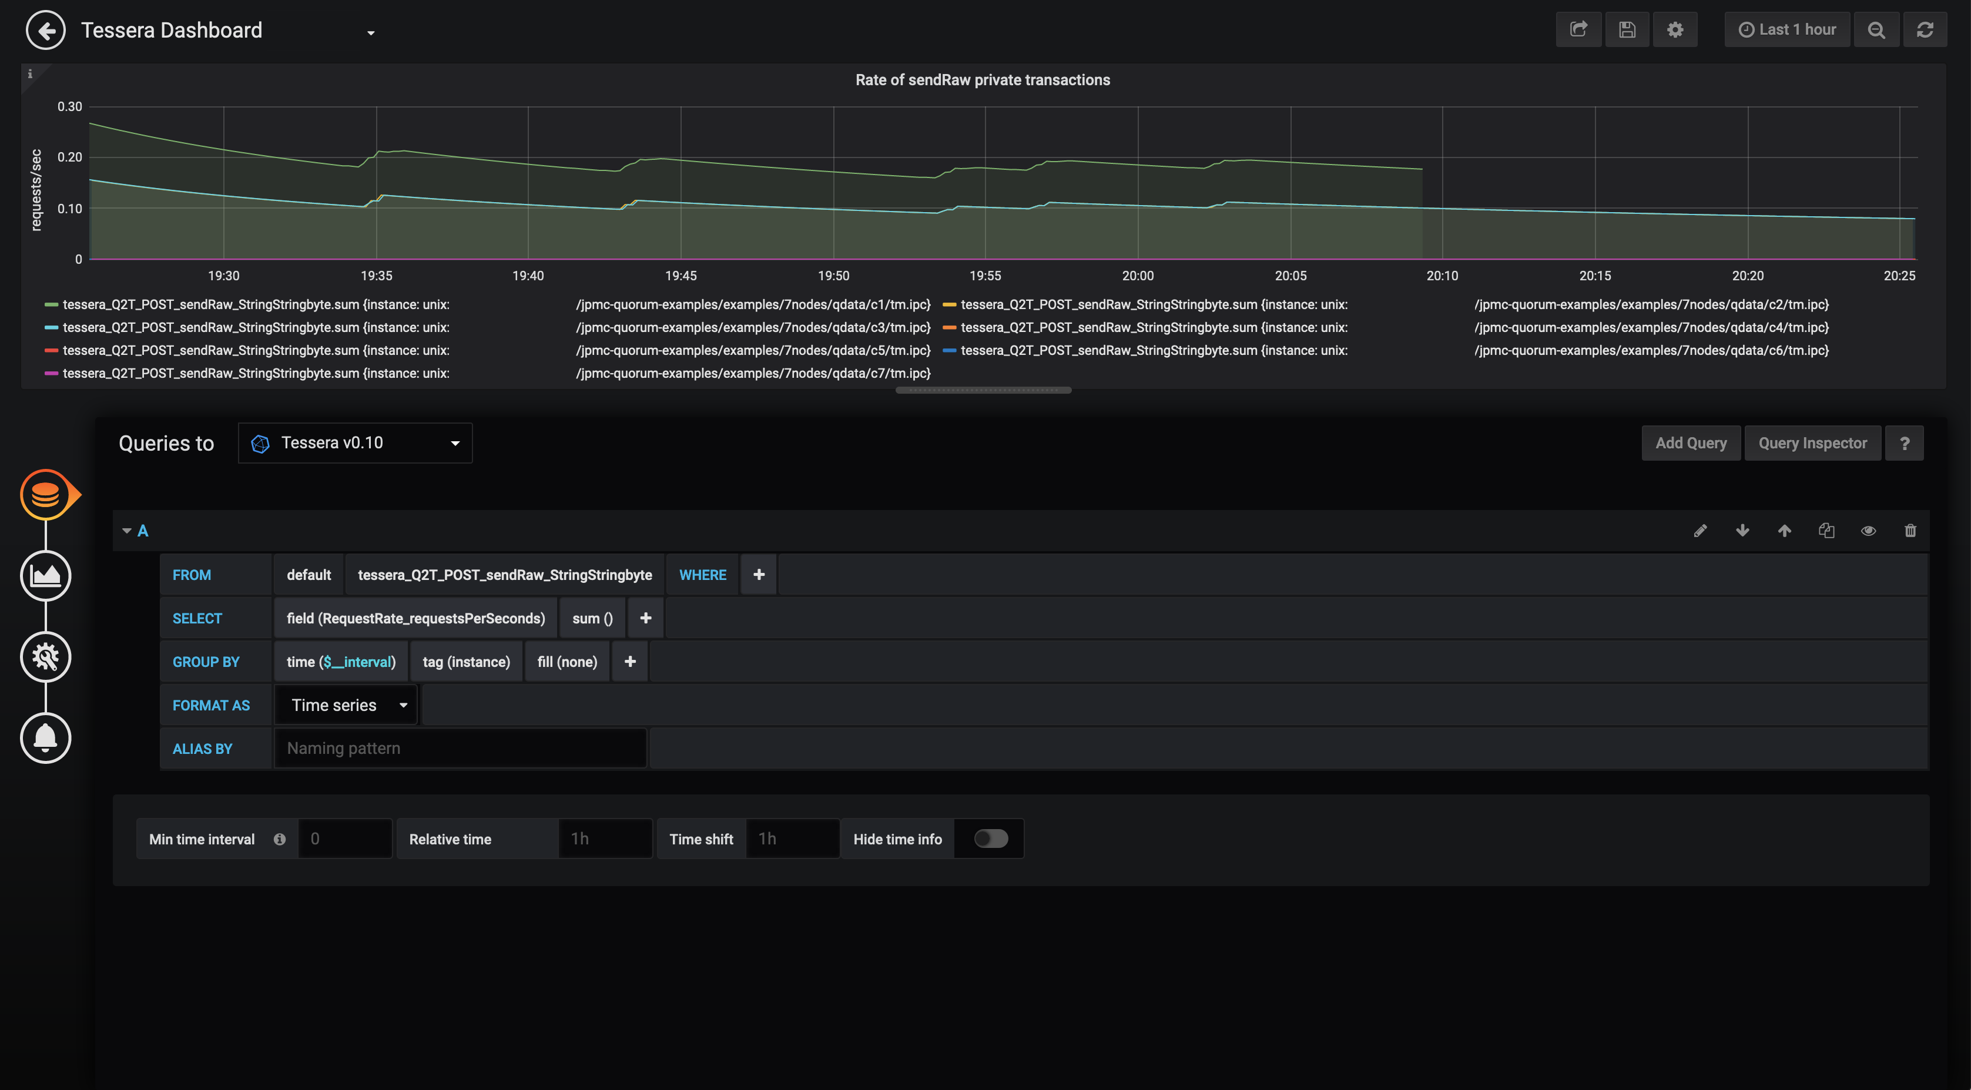The width and height of the screenshot is (1971, 1090).
Task: Change measurement tessera_Q2T_POST_sendRaw_StringStringbyte
Action: (505, 575)
